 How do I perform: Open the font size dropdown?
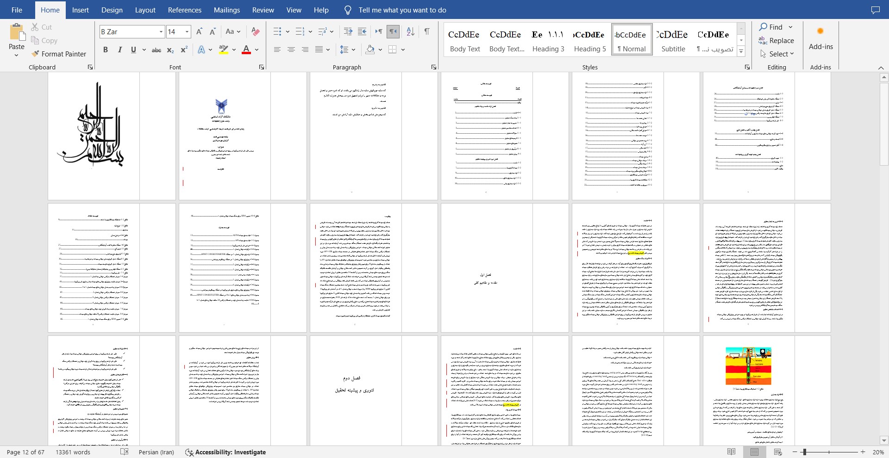pyautogui.click(x=187, y=32)
